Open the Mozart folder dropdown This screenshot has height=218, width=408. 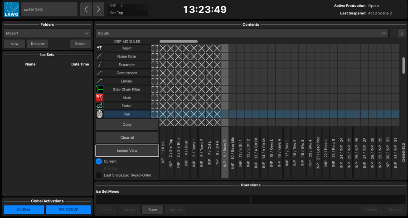pyautogui.click(x=47, y=33)
